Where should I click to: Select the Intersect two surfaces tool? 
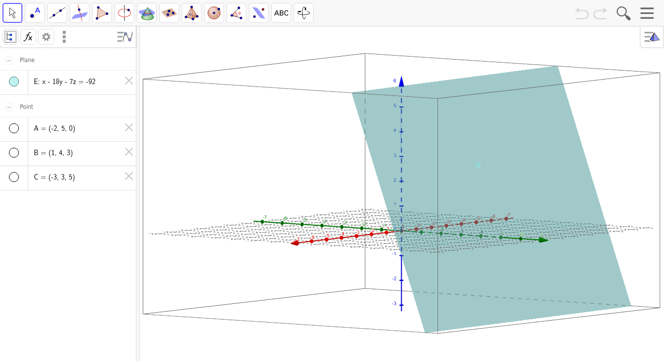pyautogui.click(x=147, y=13)
